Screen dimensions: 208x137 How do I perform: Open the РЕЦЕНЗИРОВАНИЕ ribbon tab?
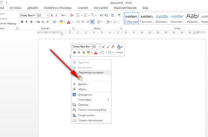125,8
